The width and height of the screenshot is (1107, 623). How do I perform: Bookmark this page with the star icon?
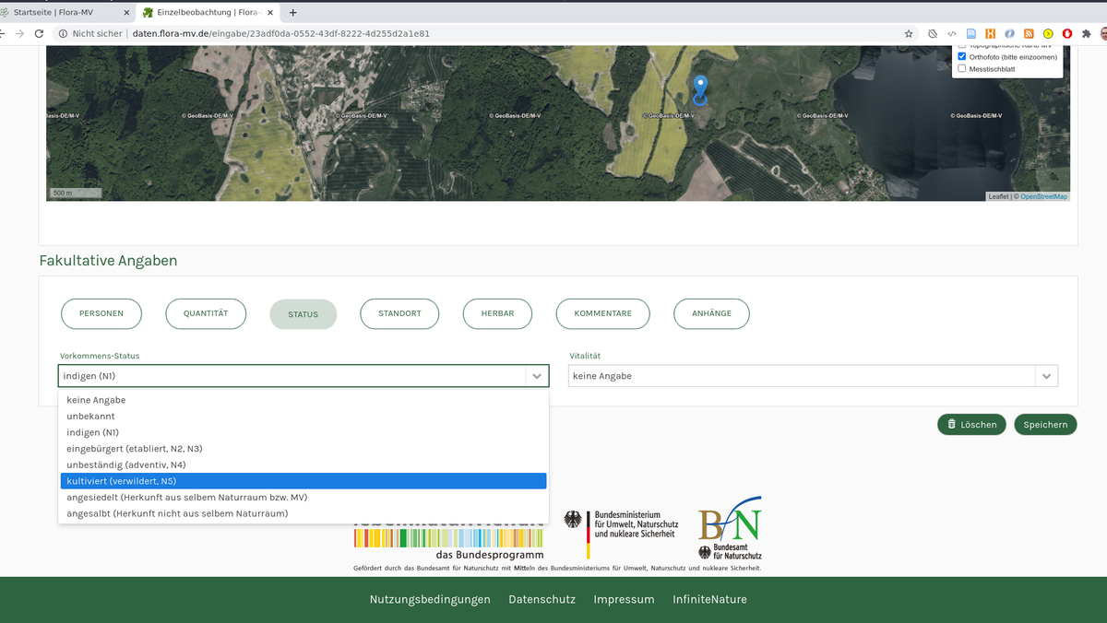909,33
